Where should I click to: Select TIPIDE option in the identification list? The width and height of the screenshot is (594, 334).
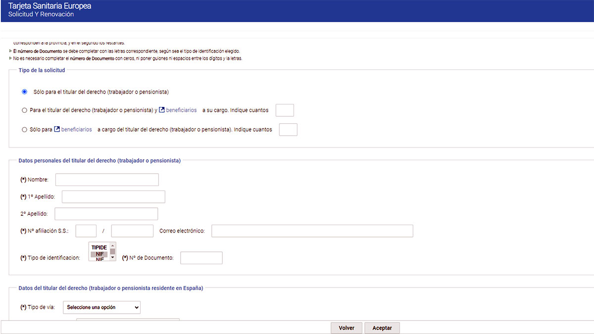pos(99,246)
